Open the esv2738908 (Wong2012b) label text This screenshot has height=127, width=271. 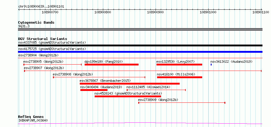pos(73,74)
